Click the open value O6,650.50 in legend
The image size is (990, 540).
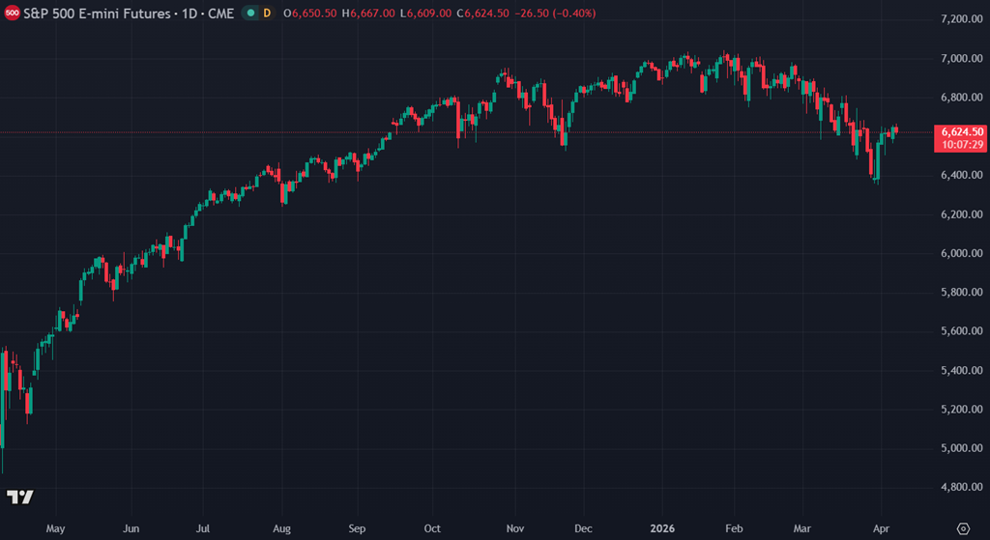(x=317, y=14)
